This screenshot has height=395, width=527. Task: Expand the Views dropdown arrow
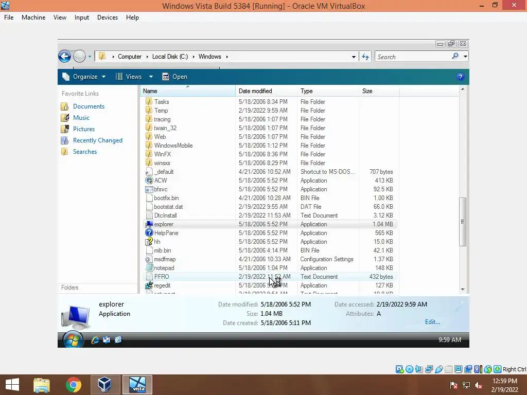(x=151, y=77)
